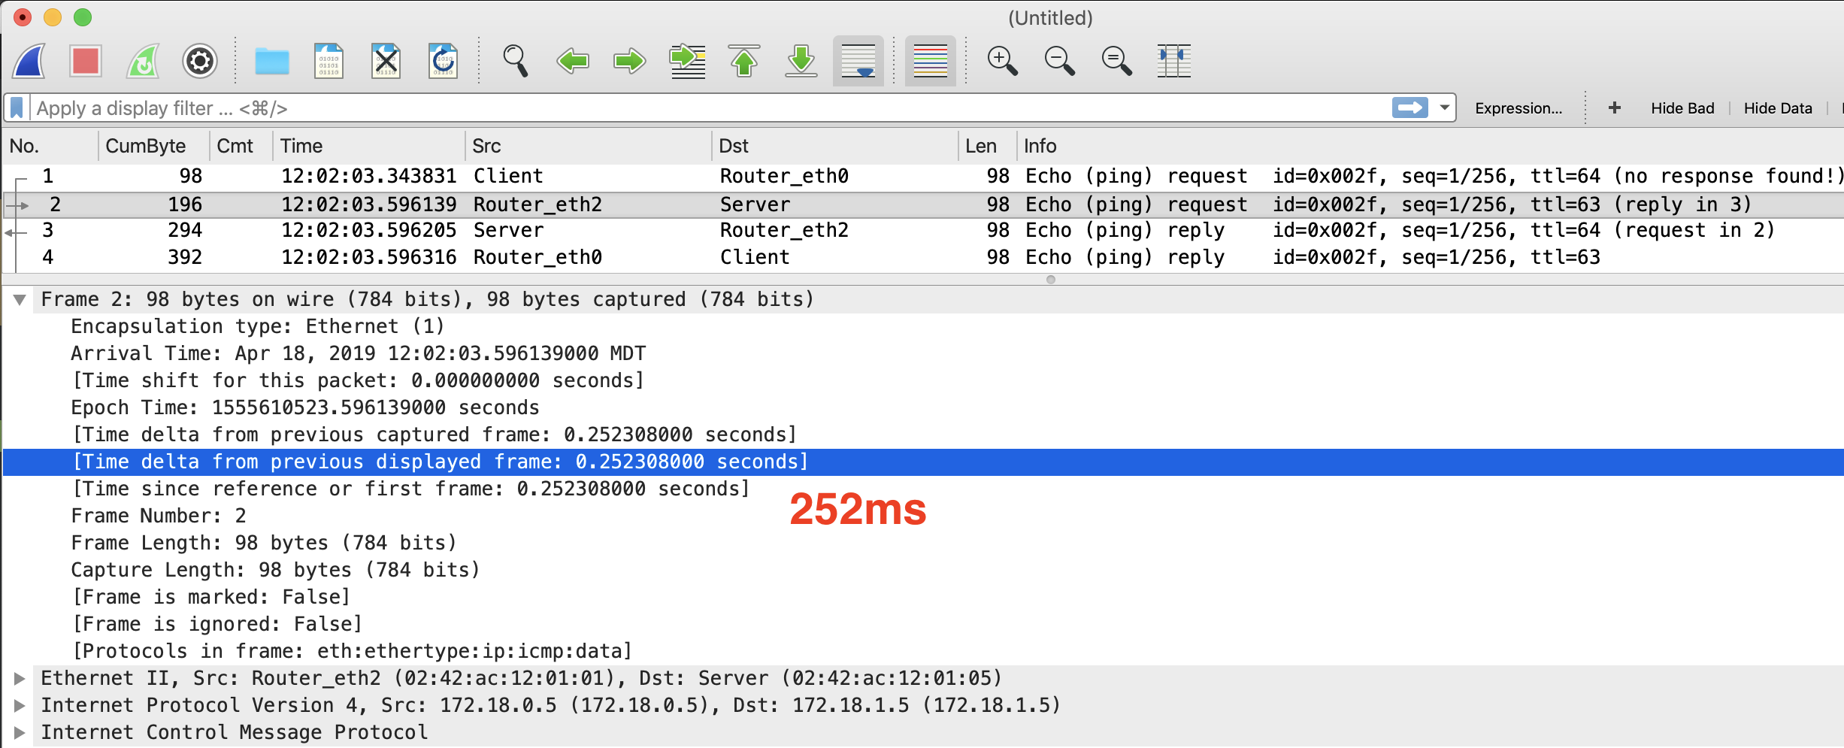Viewport: 1844px width, 748px height.
Task: Apply the display filter arrow button
Action: (x=1409, y=108)
